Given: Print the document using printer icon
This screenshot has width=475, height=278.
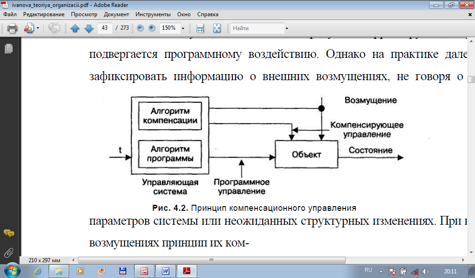Looking at the screenshot, I should pos(13,28).
